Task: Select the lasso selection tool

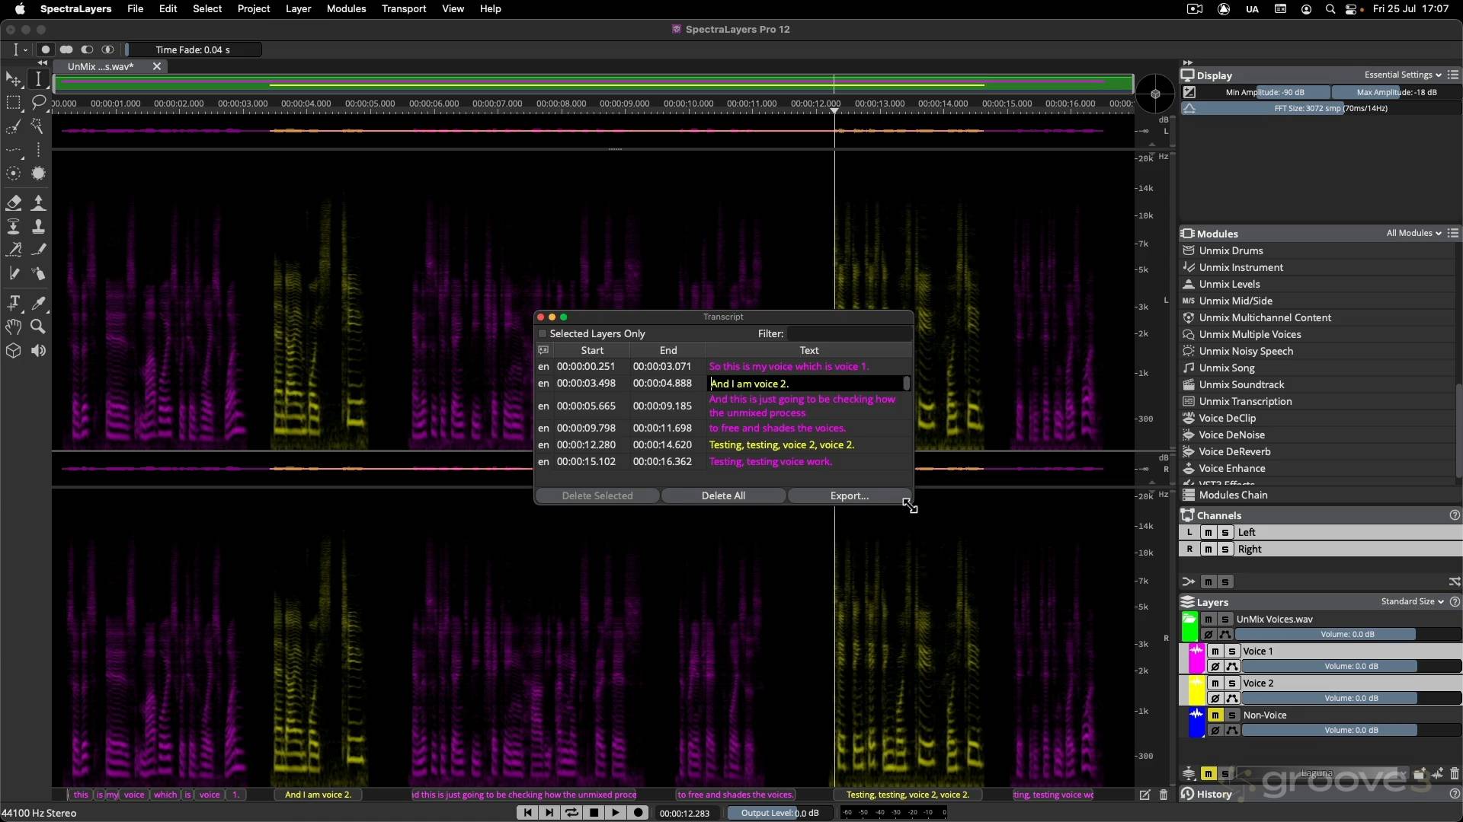Action: (x=38, y=102)
